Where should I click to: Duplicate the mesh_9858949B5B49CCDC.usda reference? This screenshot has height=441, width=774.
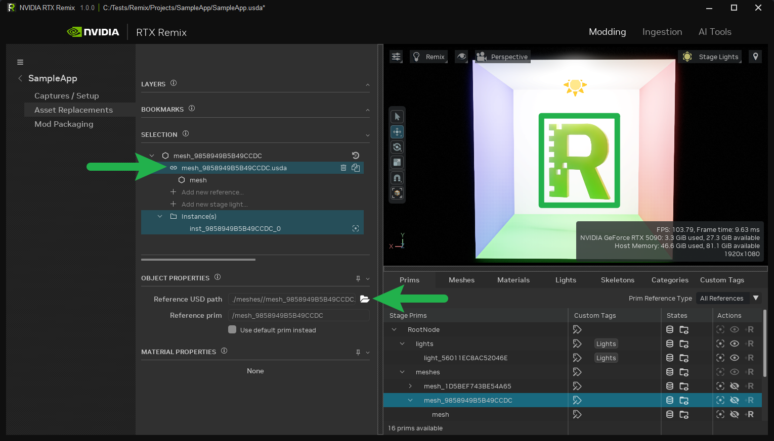point(356,167)
